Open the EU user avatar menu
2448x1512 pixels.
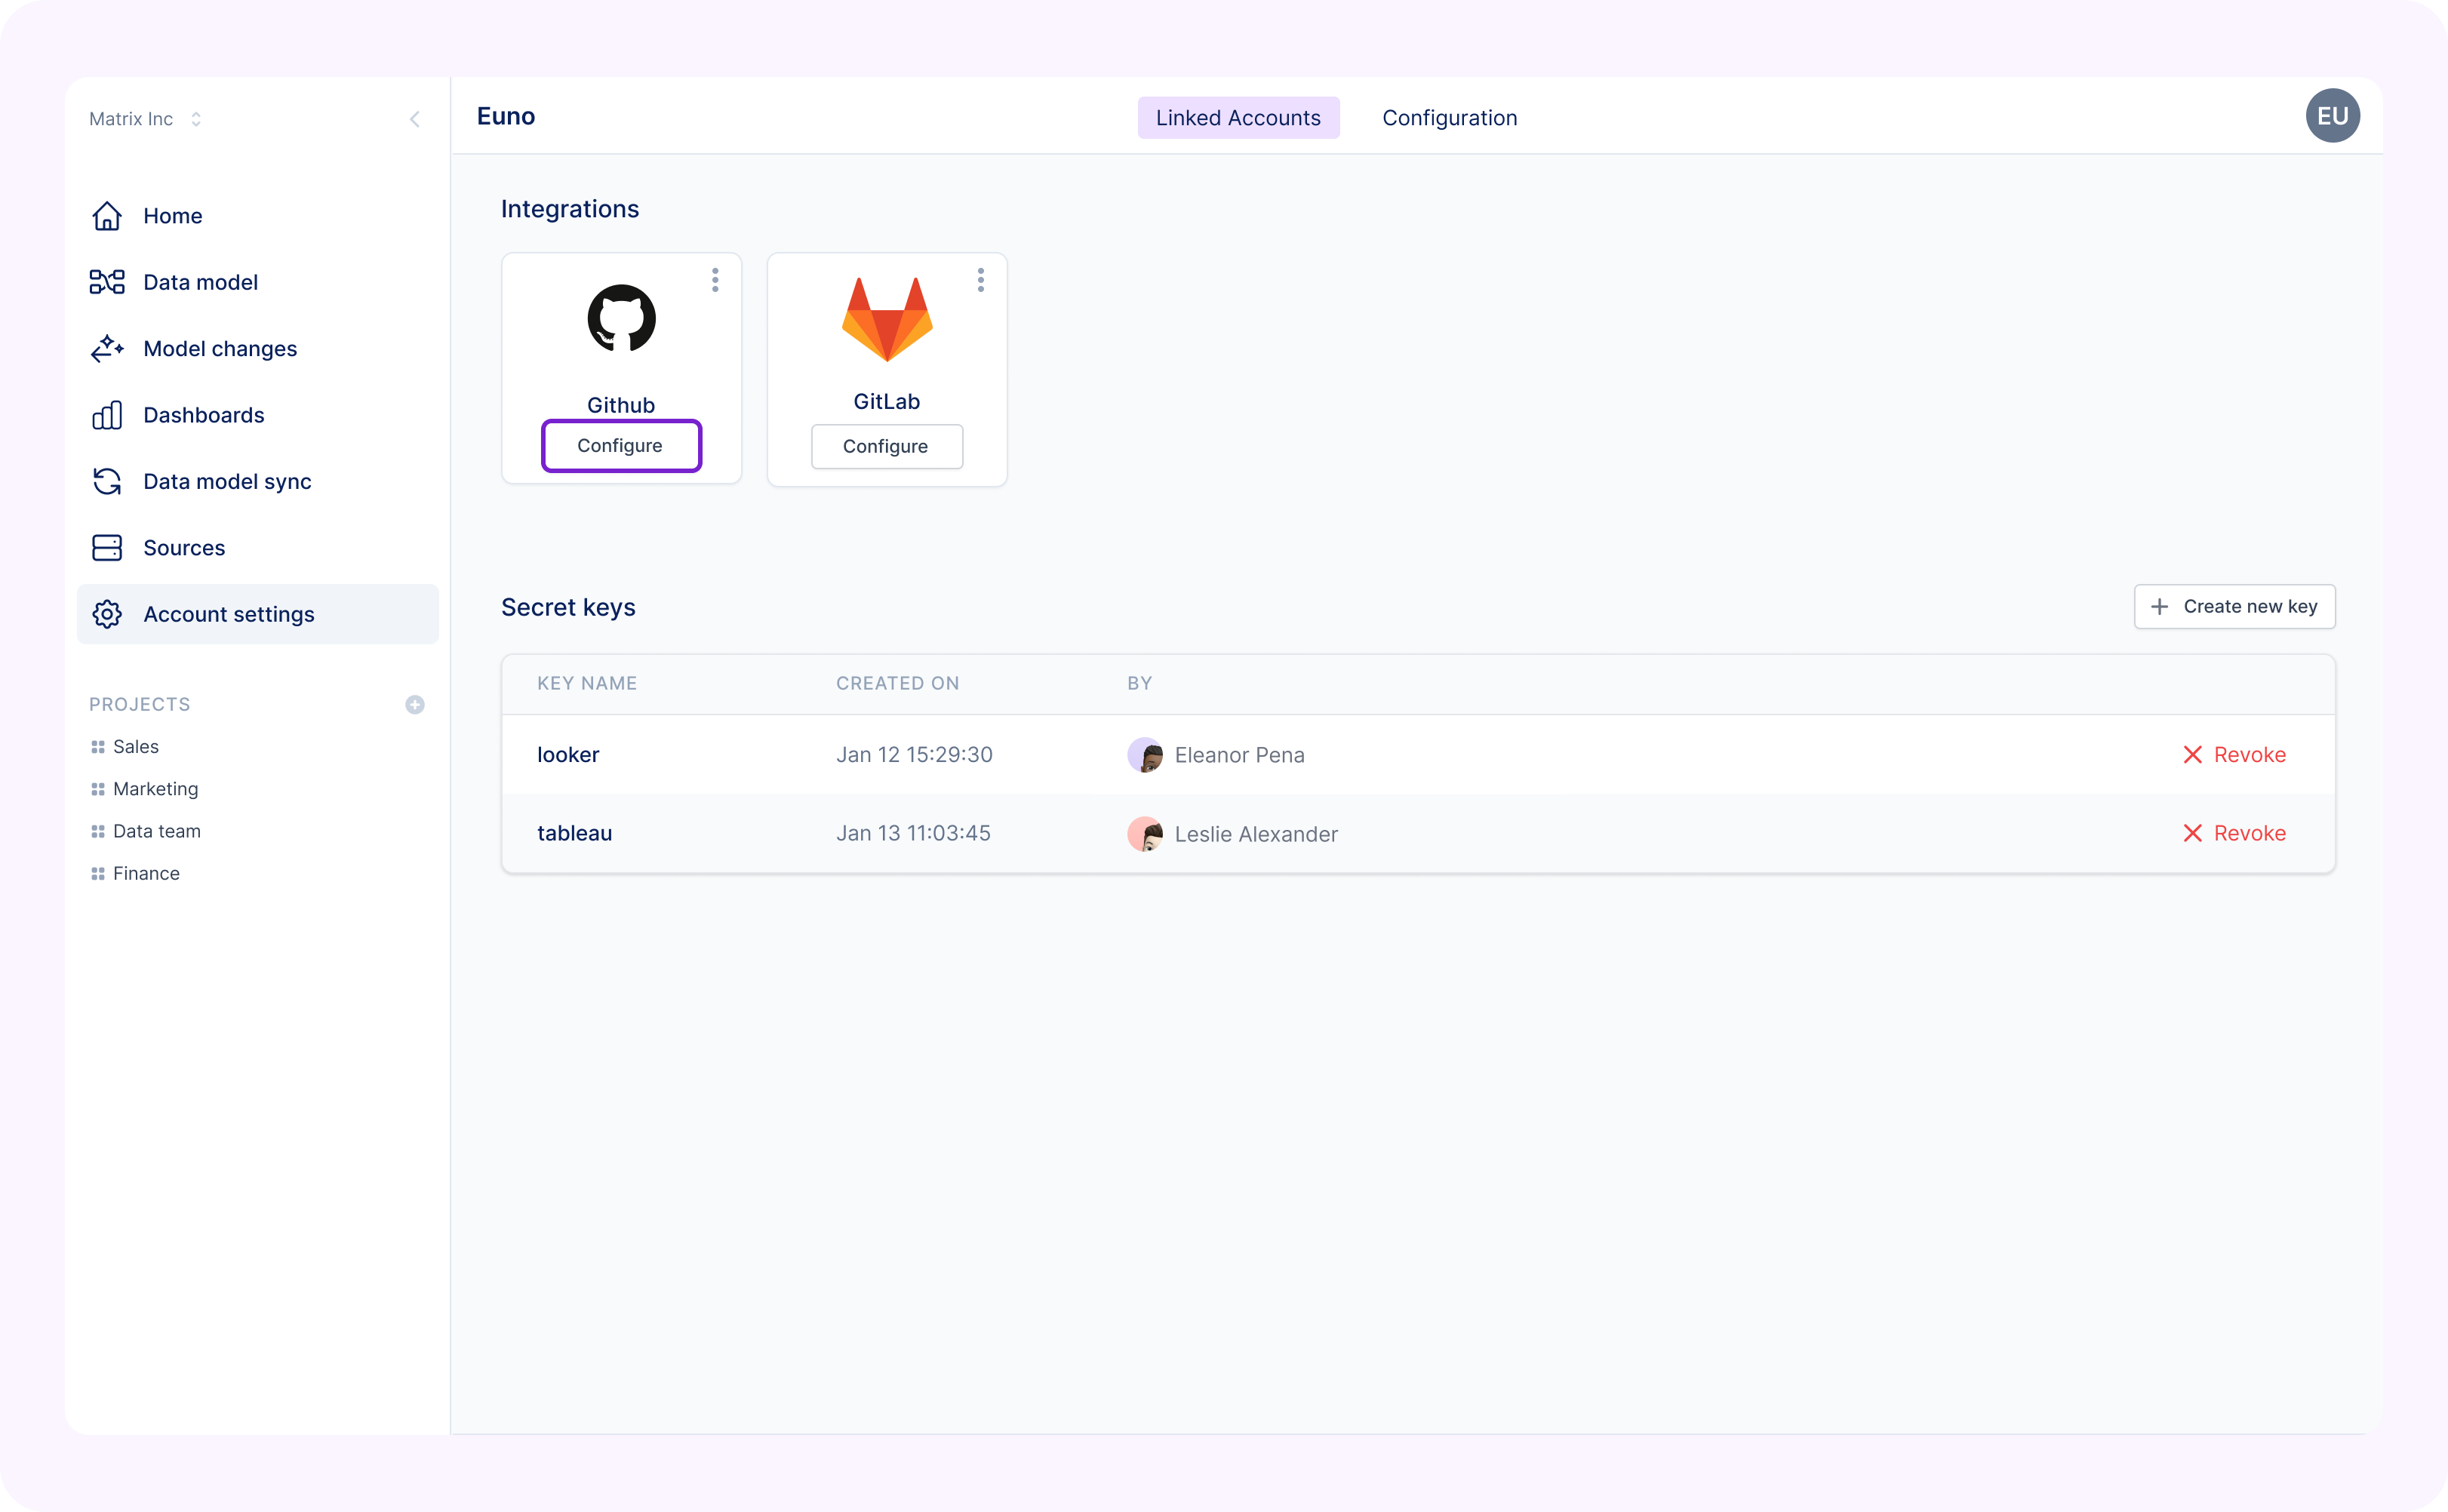(2332, 116)
